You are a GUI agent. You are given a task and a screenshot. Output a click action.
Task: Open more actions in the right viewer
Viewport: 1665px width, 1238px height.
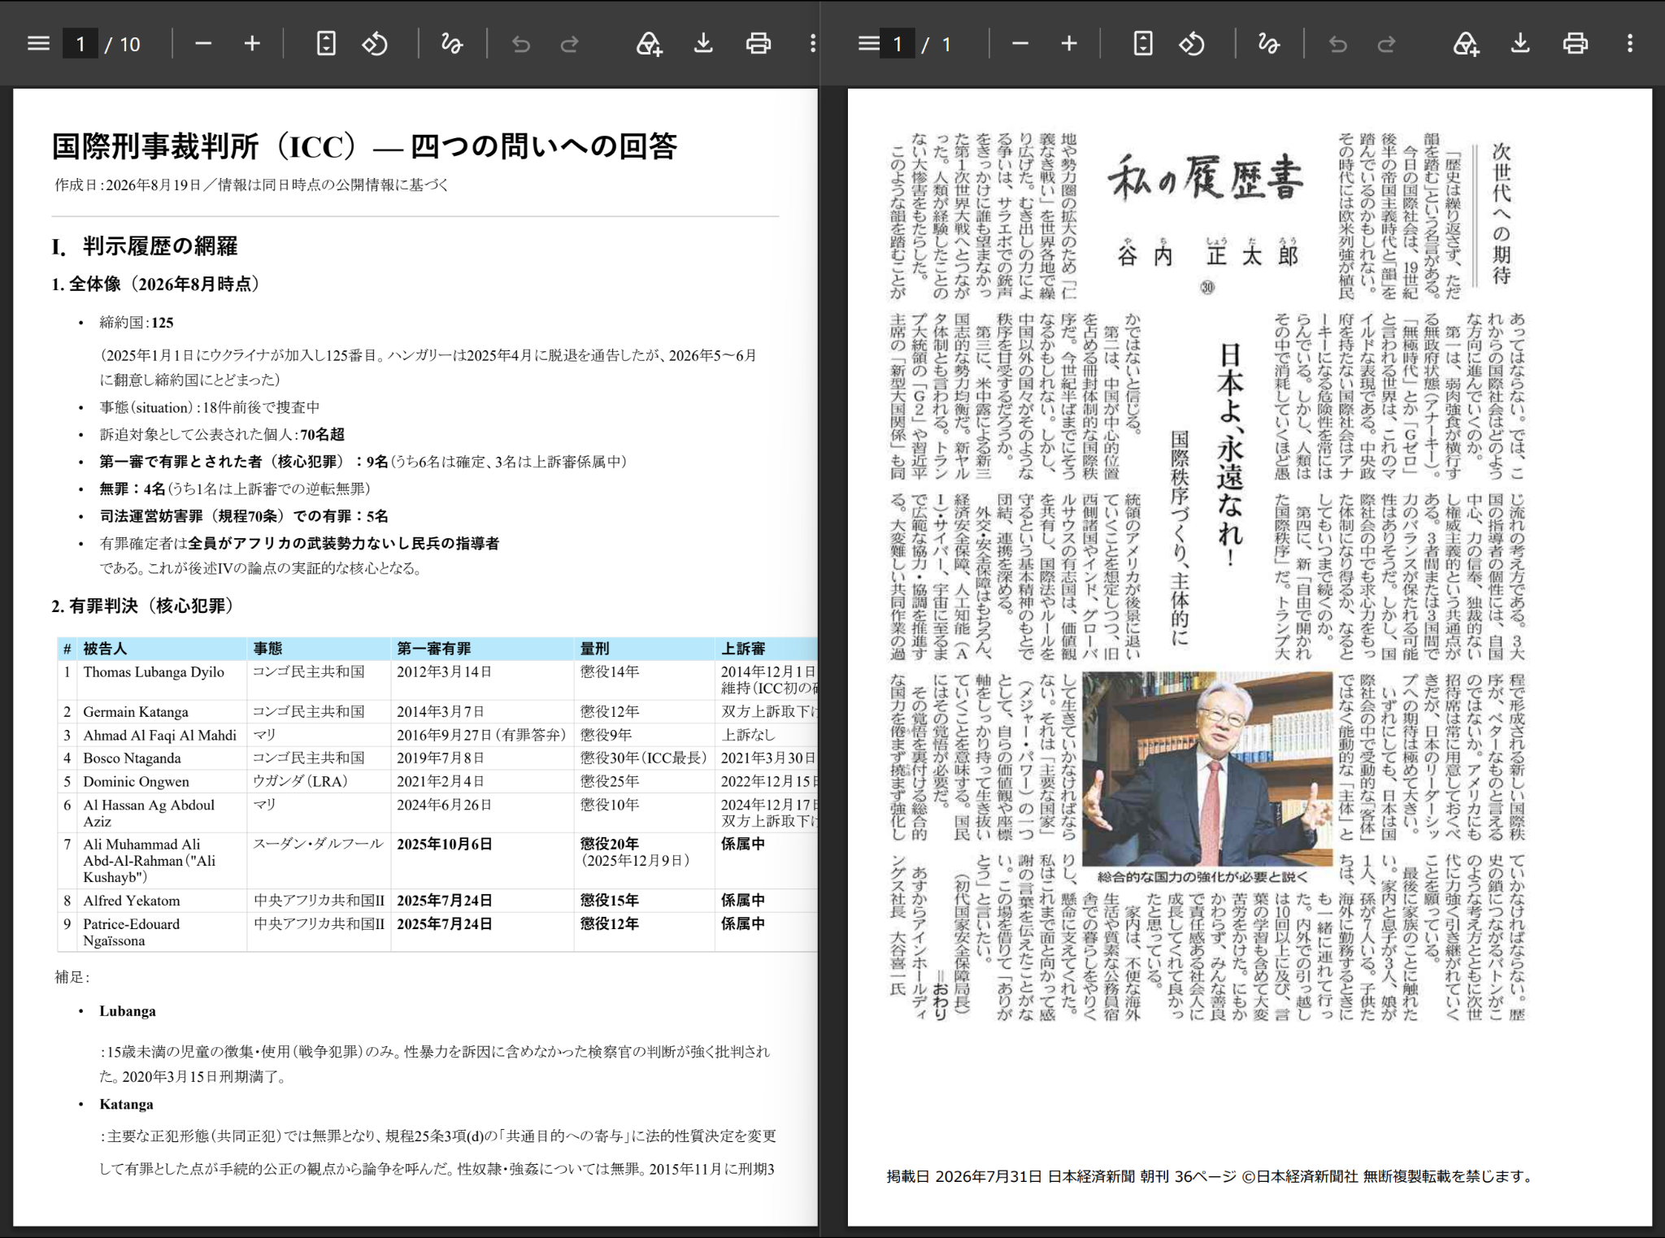1630,43
